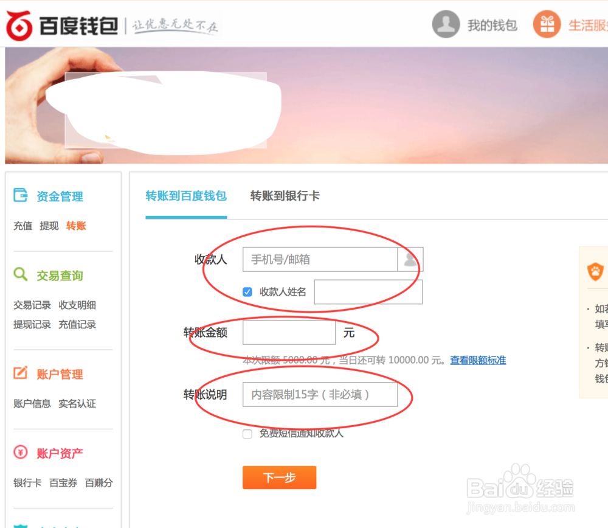Click 账户资产 section heading
Screen dimensions: 608x528
pos(60,453)
